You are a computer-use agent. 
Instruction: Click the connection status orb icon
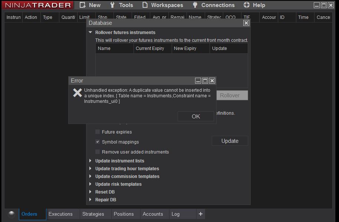(11, 214)
